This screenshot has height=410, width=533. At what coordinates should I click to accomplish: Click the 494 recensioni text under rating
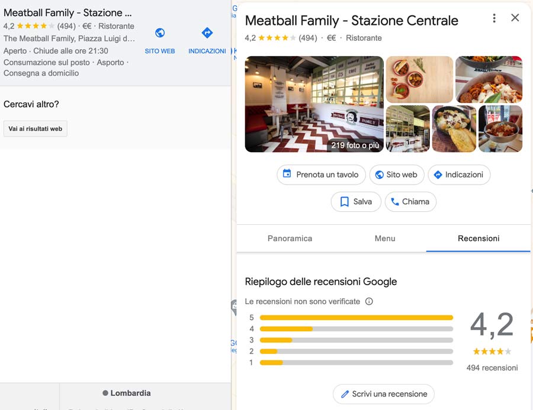tap(492, 368)
